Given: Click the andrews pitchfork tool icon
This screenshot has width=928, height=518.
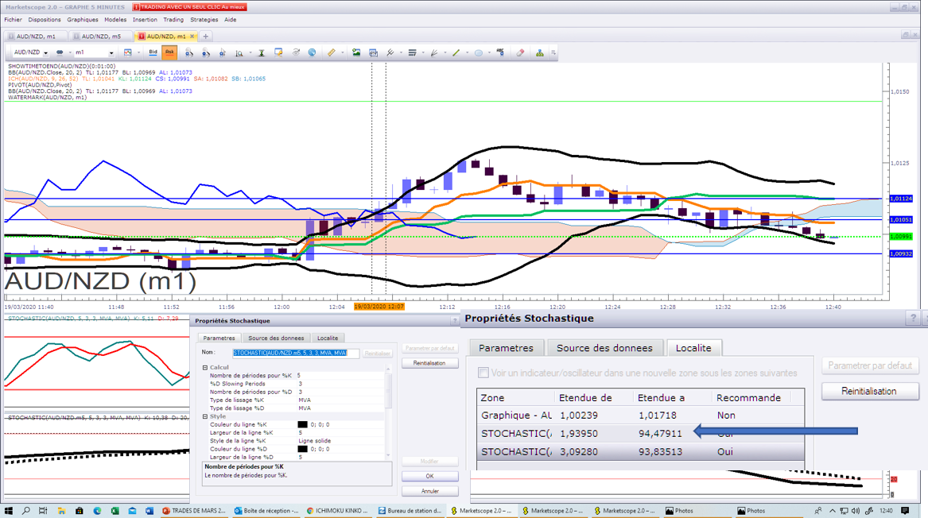Looking at the screenshot, I should pyautogui.click(x=390, y=52).
